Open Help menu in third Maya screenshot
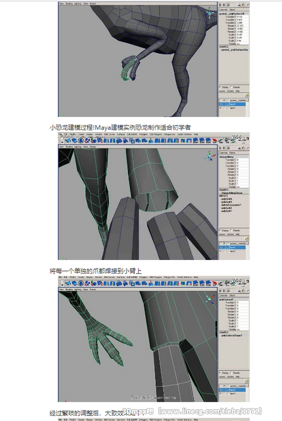This screenshot has width=282, height=421. 196,277
